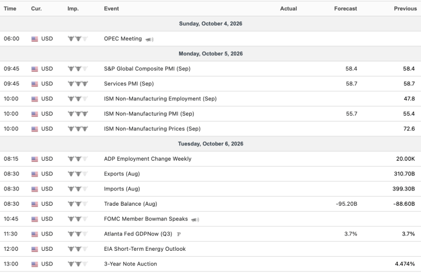Click the US flag in the ISM Non-Manufacturing Employment row
Screen dimensions: 421x273
click(x=35, y=99)
